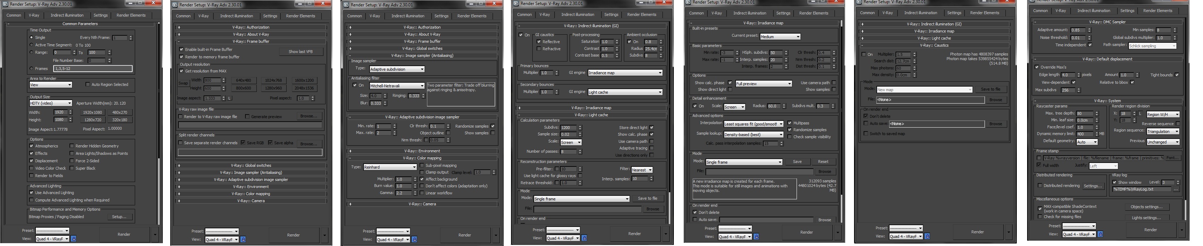Click the Bitmap Proxies Setup... button
Viewport: 1203px width, 246px height.
[119, 217]
